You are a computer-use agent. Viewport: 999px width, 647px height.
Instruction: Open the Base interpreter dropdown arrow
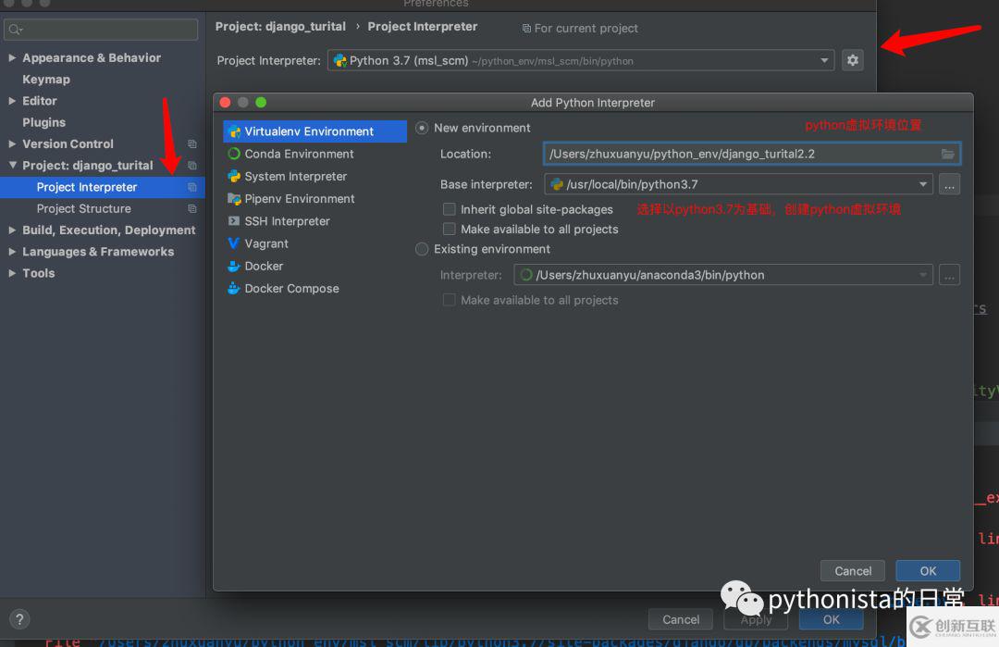[x=922, y=184]
